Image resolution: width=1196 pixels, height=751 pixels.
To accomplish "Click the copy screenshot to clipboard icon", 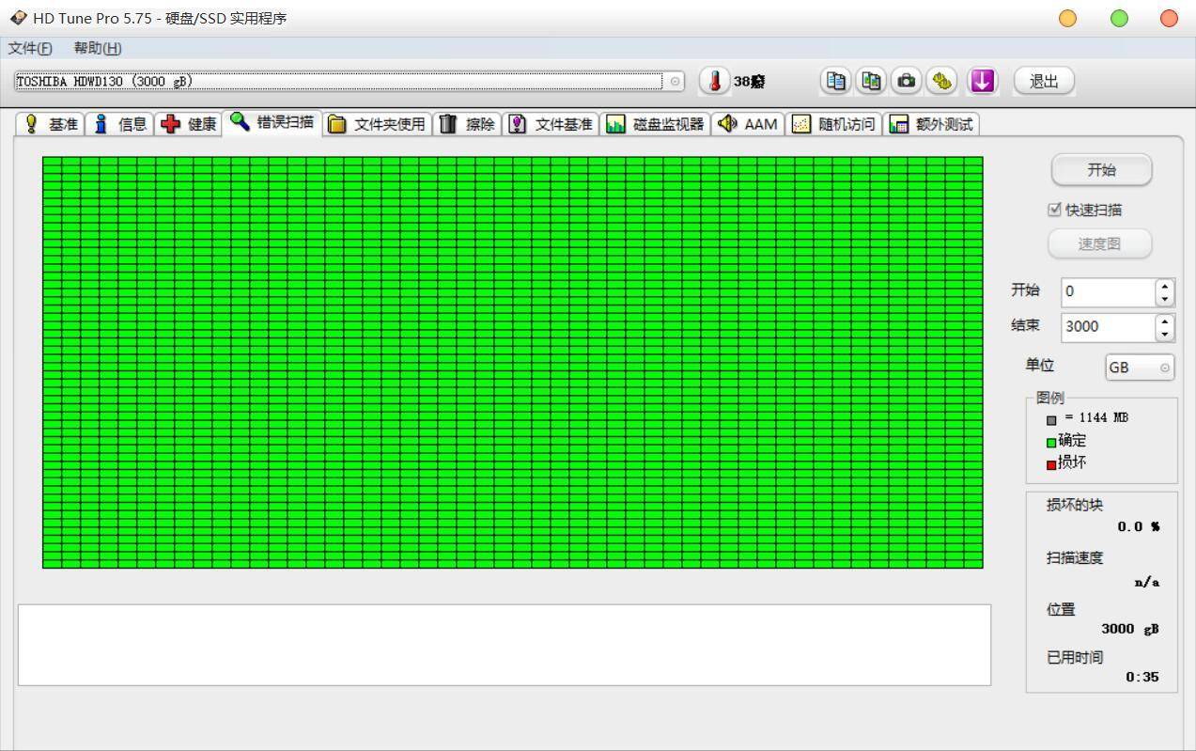I will click(x=871, y=81).
